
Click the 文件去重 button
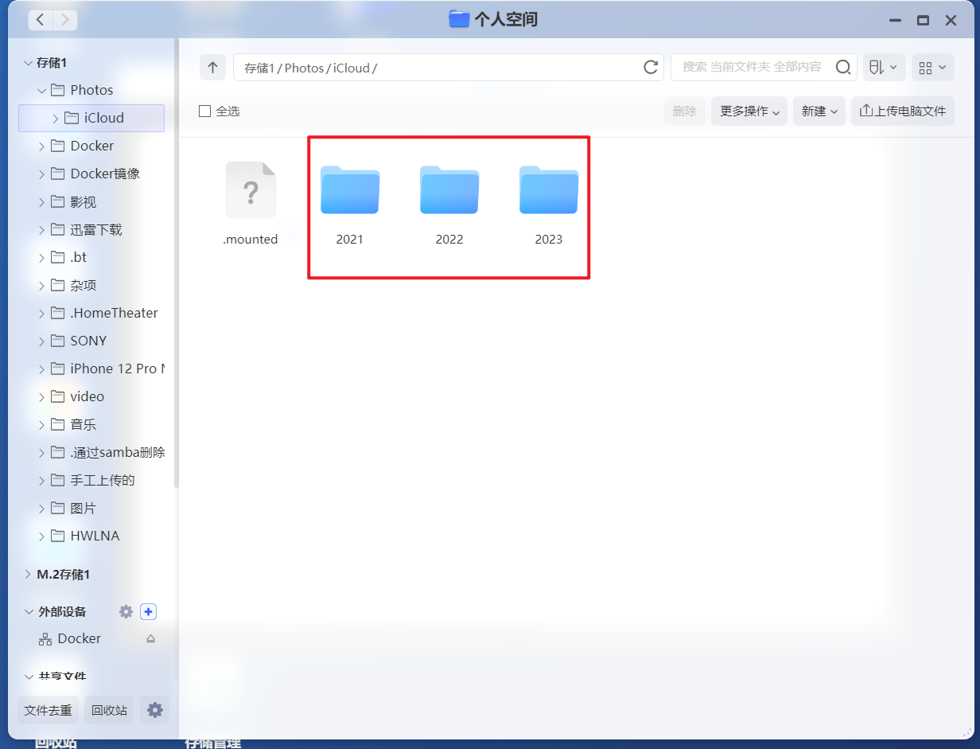click(x=48, y=709)
